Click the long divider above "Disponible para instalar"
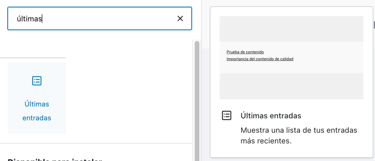 96,144
